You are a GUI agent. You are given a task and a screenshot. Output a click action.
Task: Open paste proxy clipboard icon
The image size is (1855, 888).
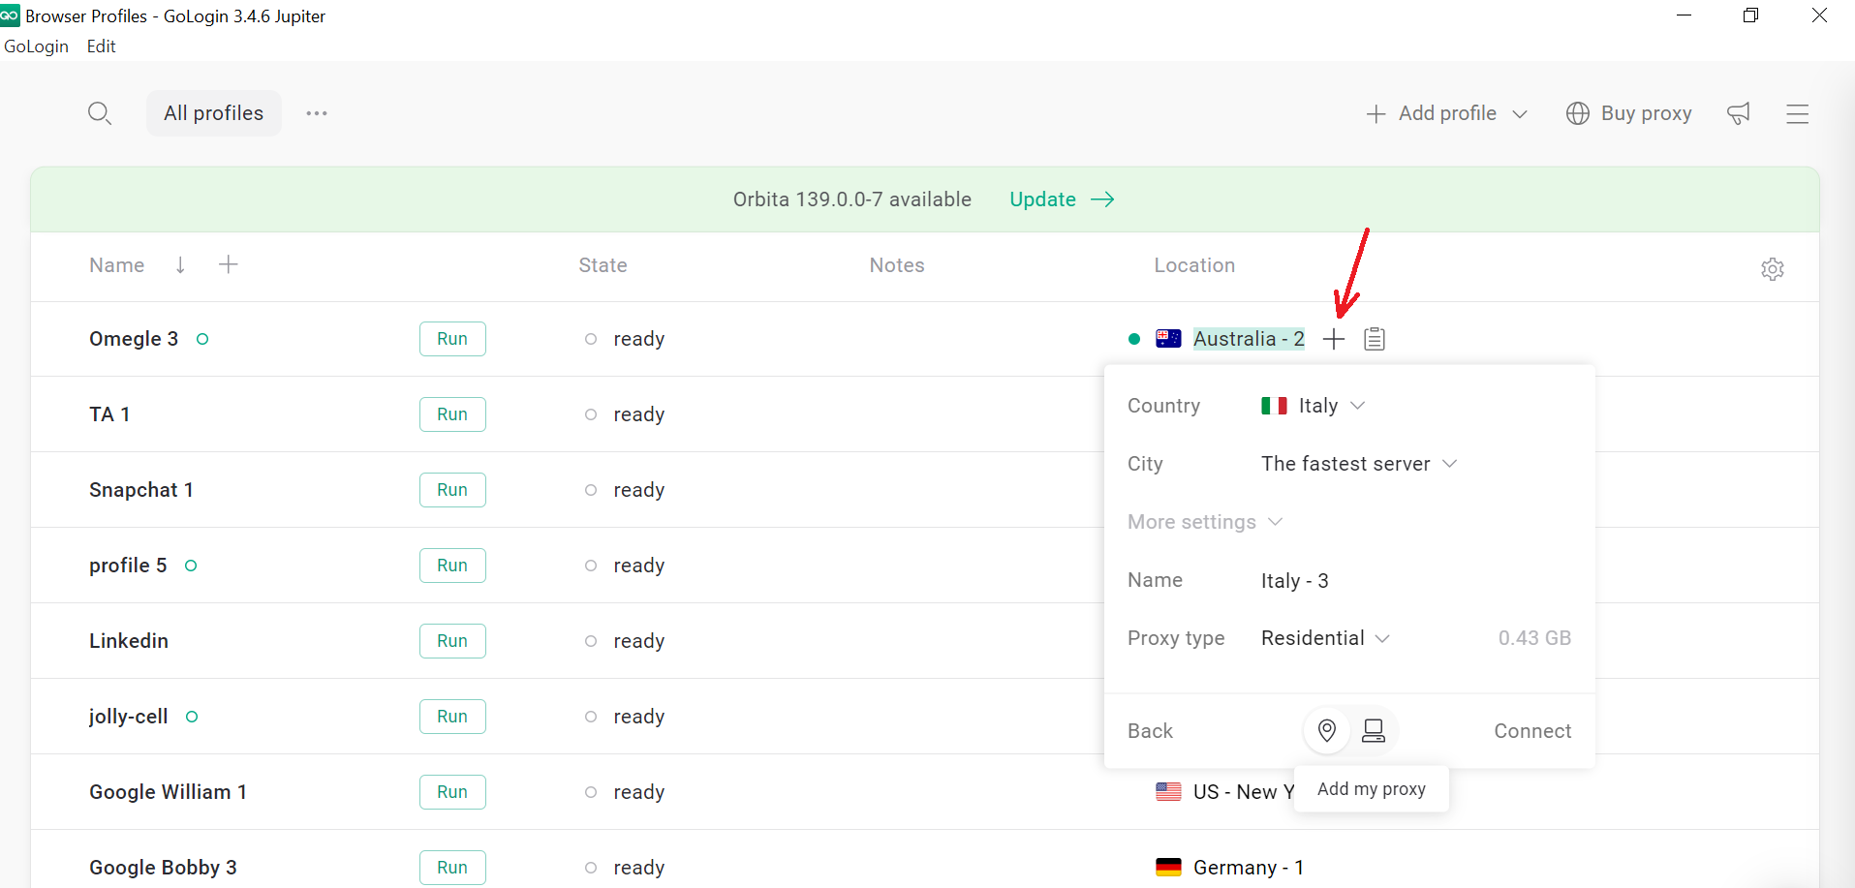[1374, 339]
